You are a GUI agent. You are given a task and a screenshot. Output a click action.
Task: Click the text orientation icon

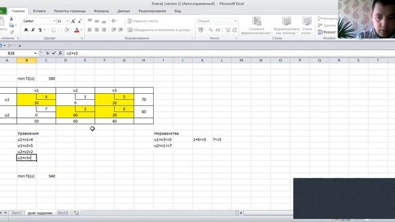coord(114,21)
